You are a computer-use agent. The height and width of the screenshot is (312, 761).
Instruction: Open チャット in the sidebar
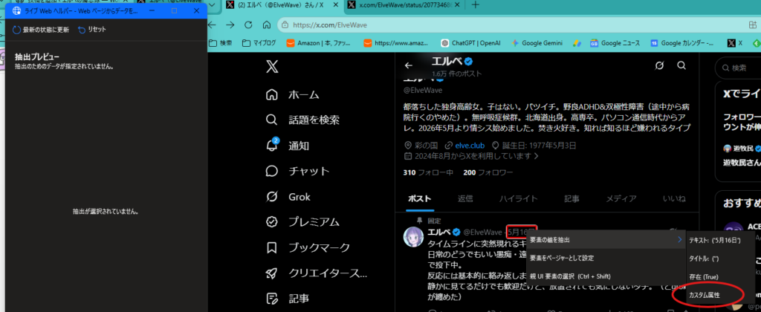(x=297, y=172)
